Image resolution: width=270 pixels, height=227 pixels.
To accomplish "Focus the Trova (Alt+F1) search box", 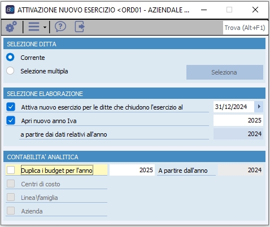I will click(246, 28).
